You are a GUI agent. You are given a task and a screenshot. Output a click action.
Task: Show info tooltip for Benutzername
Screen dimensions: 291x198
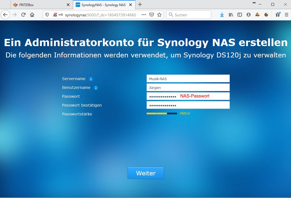click(96, 88)
